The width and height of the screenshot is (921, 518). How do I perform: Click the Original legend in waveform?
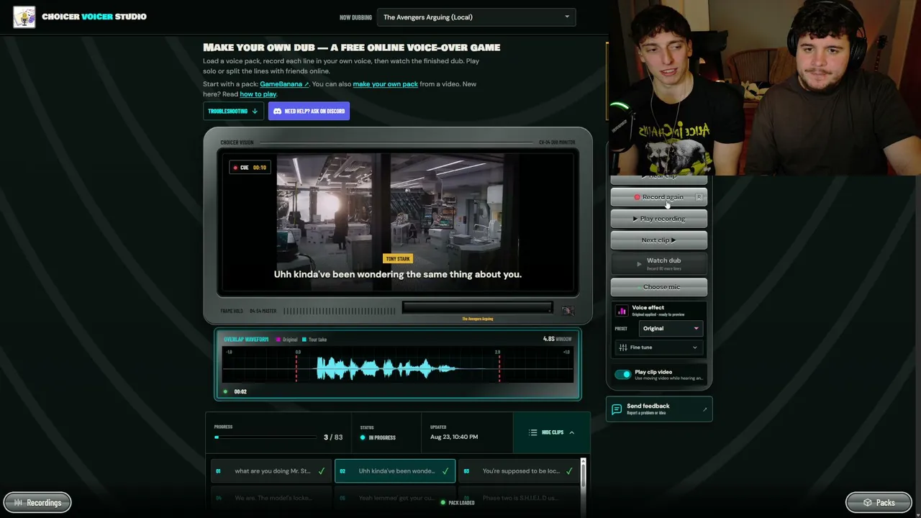pos(287,340)
